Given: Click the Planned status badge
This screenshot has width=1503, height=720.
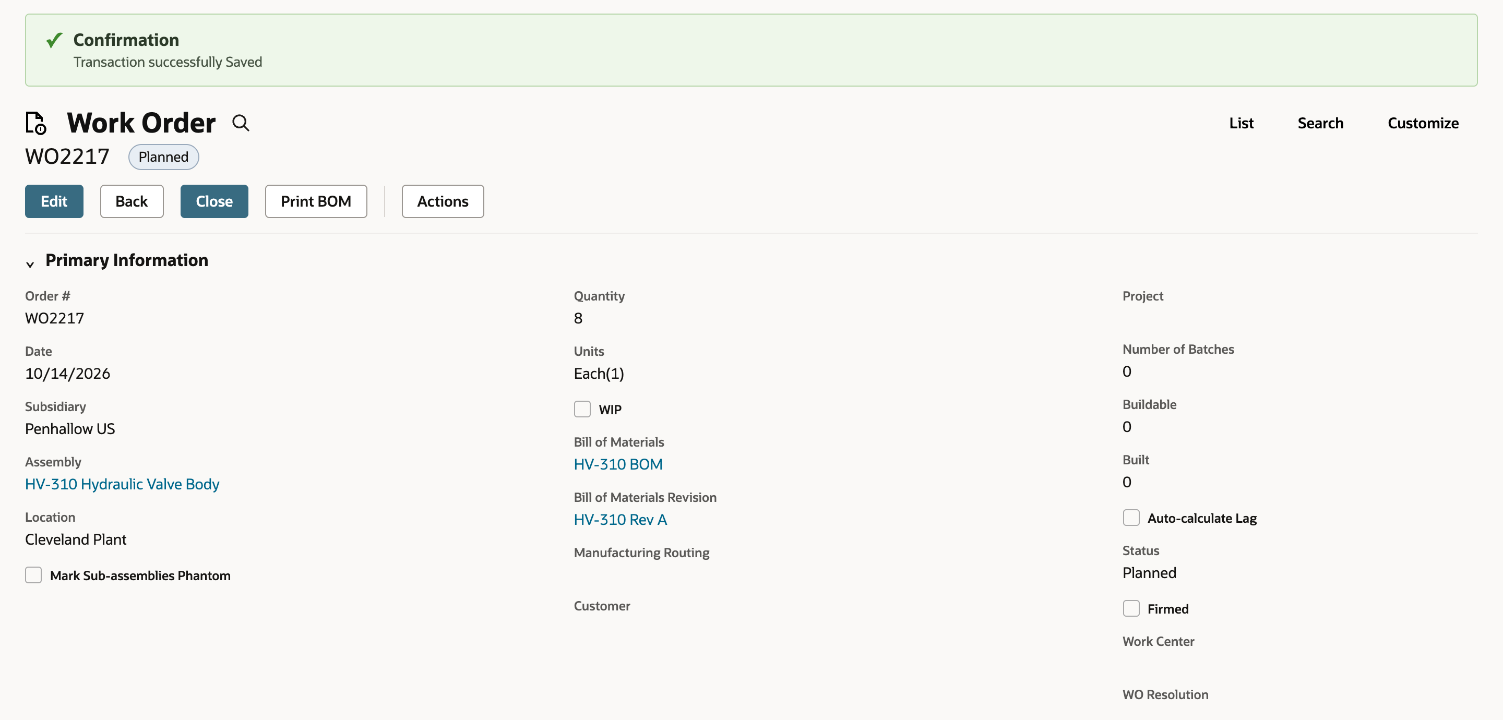Looking at the screenshot, I should 163,157.
